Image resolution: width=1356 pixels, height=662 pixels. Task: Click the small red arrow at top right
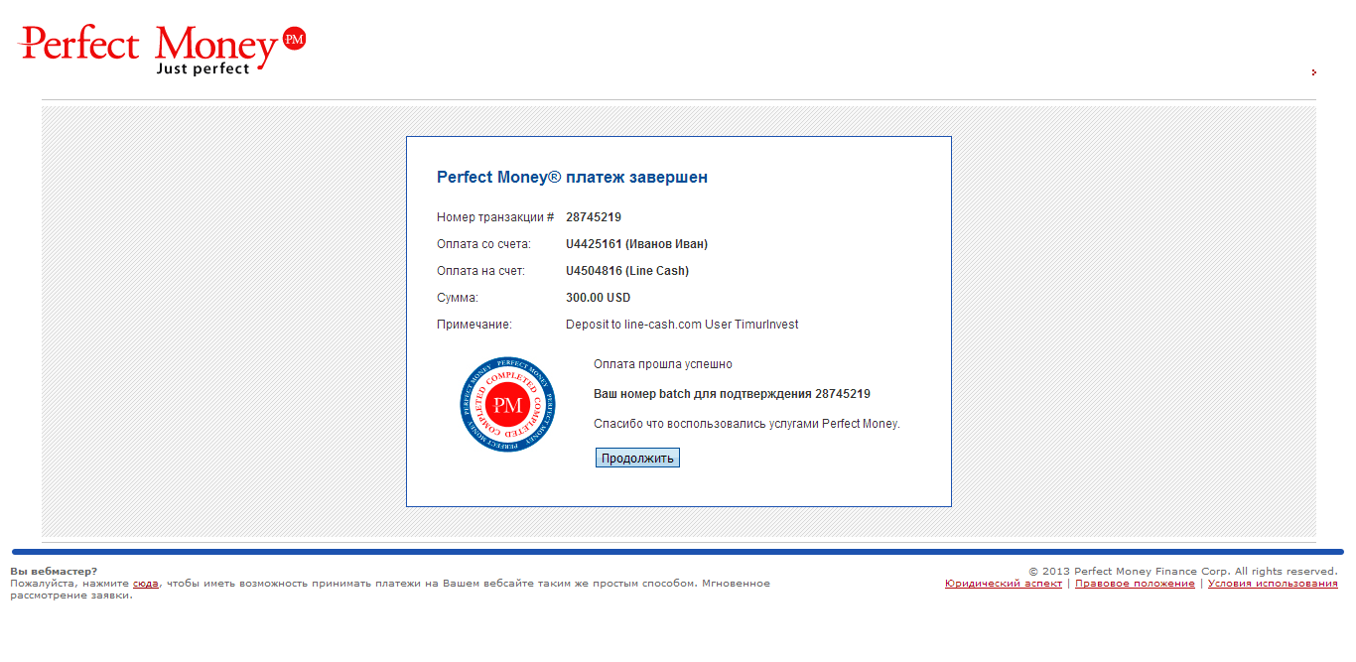pyautogui.click(x=1313, y=72)
